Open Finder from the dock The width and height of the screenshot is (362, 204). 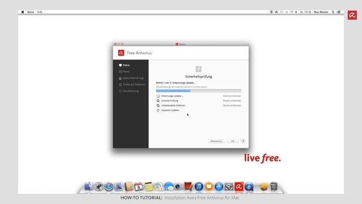[x=89, y=186]
